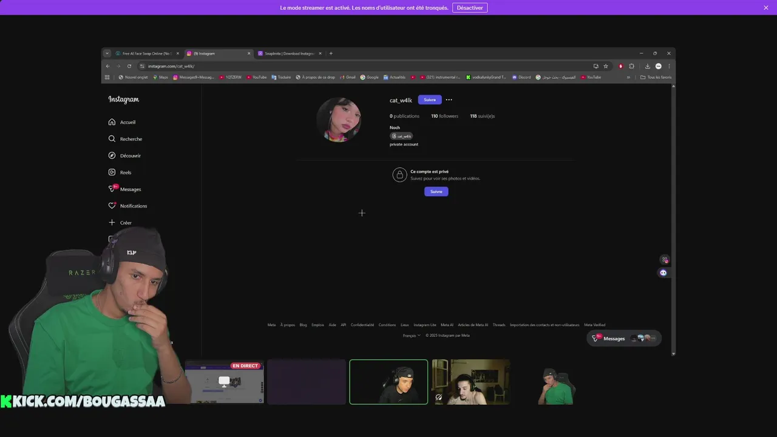
Task: Bookmark this page with star icon
Action: pos(606,66)
